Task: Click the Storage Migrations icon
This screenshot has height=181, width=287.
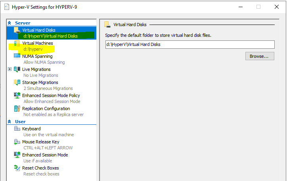Action: (x=17, y=82)
